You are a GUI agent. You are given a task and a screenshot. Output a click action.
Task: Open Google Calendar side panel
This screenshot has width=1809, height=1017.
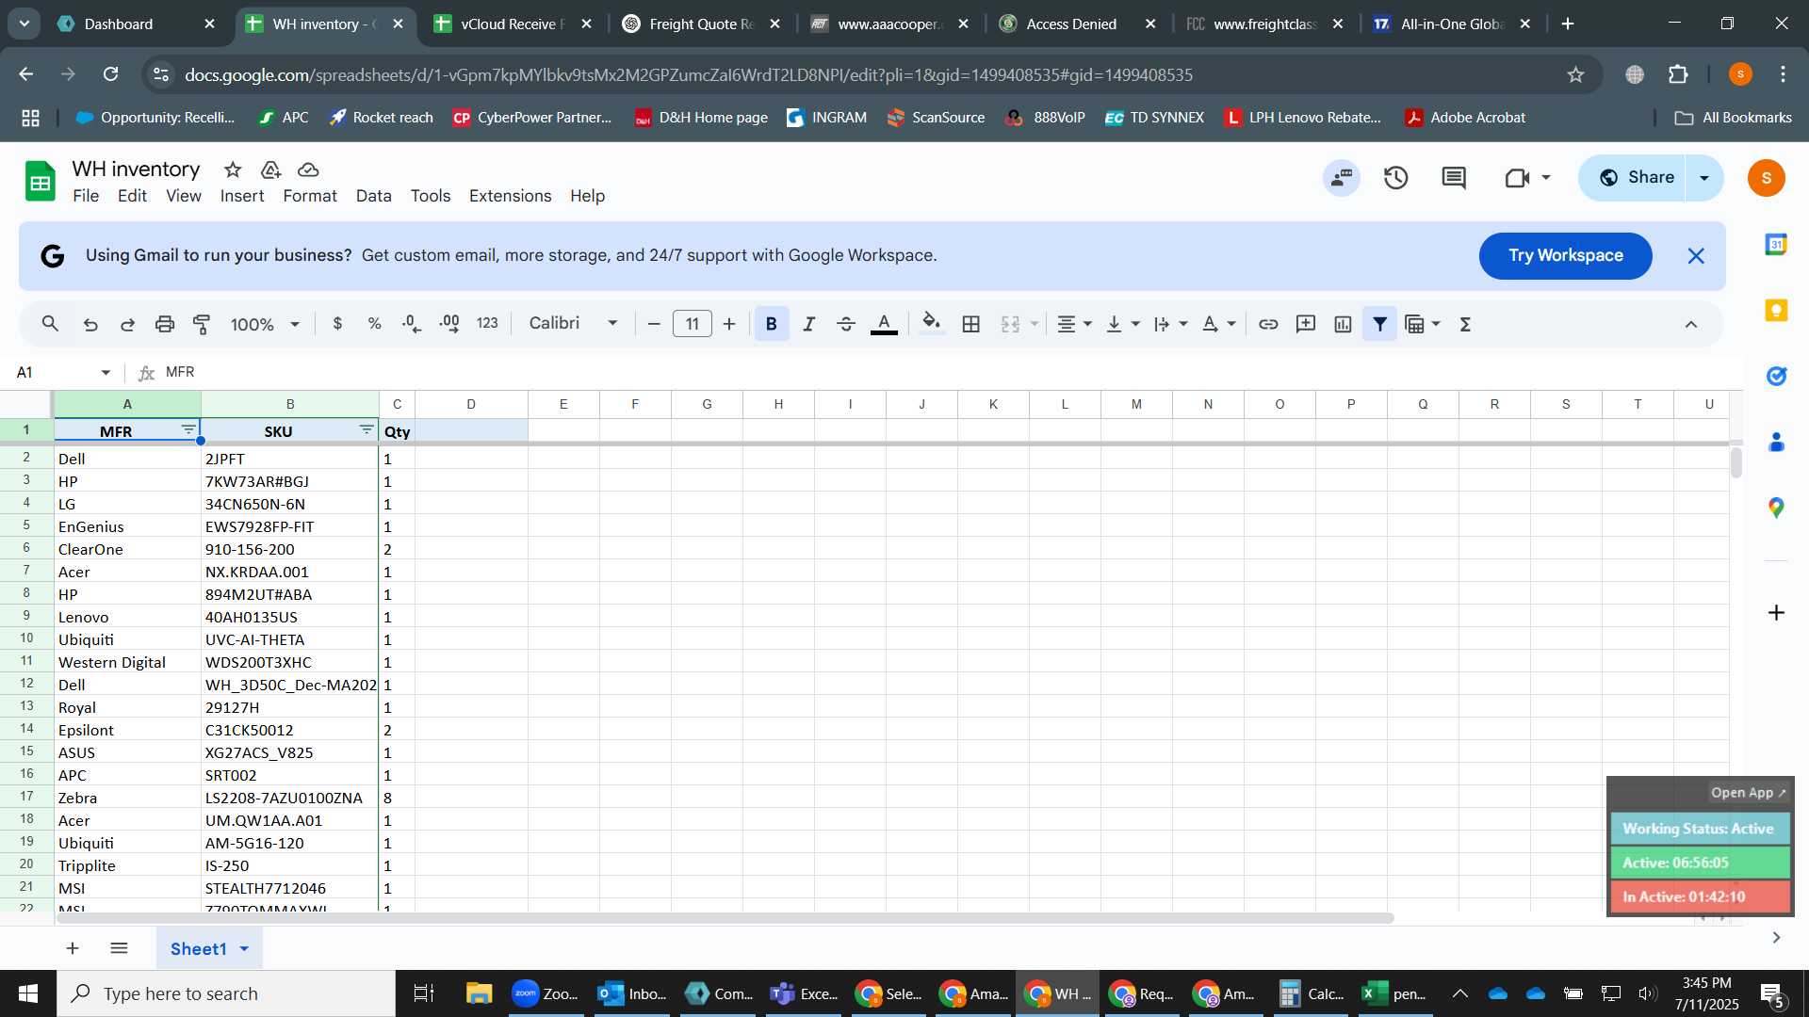coord(1776,245)
